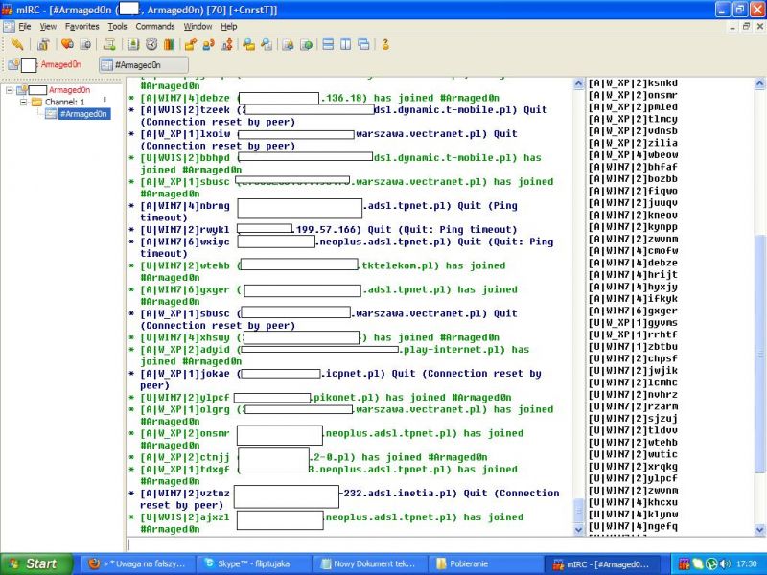This screenshot has width=767, height=575.
Task: Collapse the Armaged0n server tree node
Action: point(10,90)
